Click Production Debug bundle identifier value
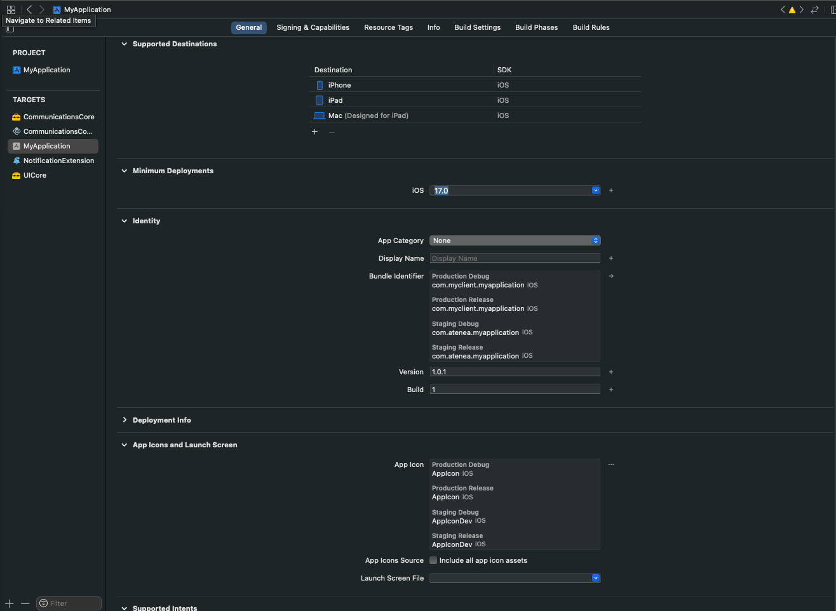The width and height of the screenshot is (836, 611). coord(478,285)
